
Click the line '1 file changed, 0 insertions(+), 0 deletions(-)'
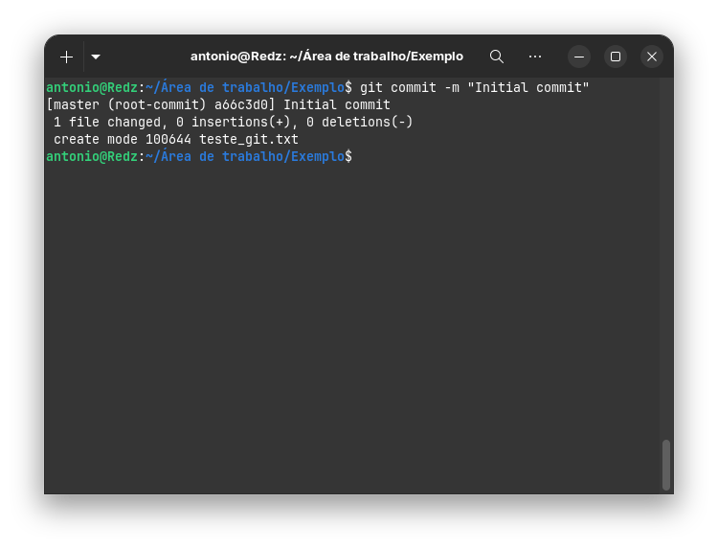point(233,123)
